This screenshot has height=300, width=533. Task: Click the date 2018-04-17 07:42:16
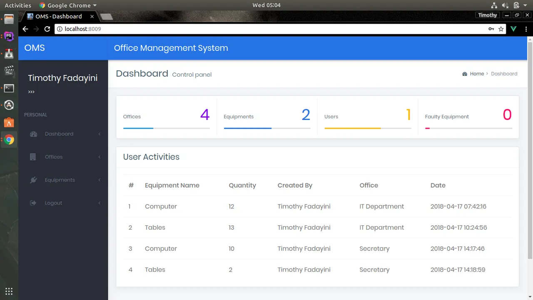[458, 206]
